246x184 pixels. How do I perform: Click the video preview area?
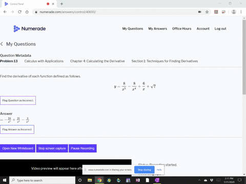66,168
